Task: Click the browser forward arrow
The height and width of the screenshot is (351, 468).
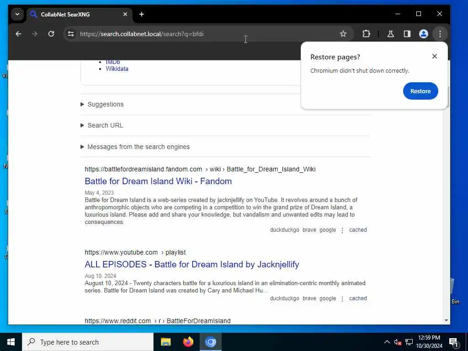Action: click(35, 34)
